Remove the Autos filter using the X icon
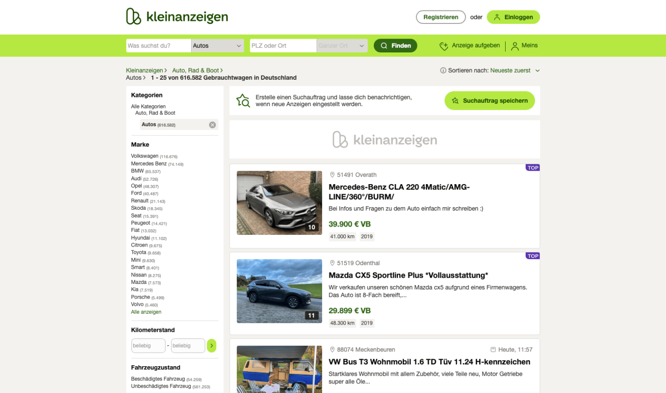 coord(212,124)
